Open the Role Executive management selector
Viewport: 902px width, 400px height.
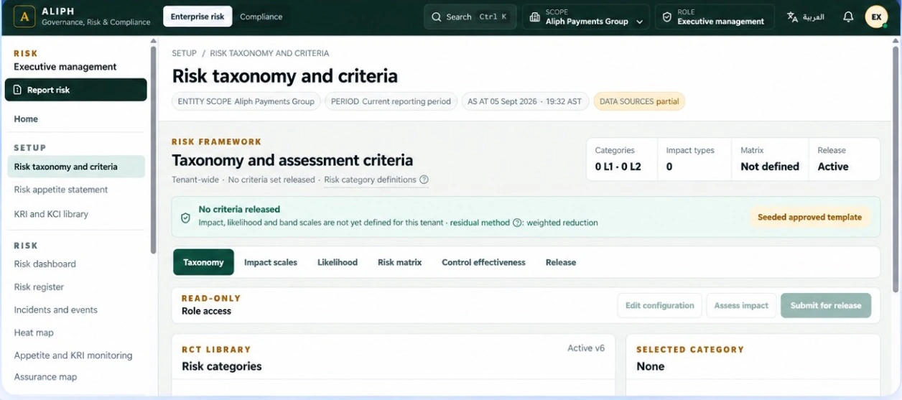point(715,17)
